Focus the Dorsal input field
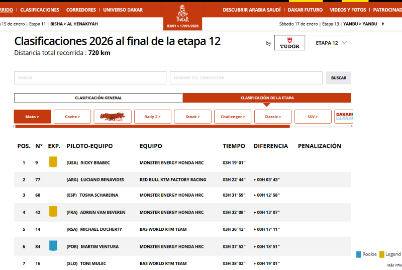 point(90,78)
